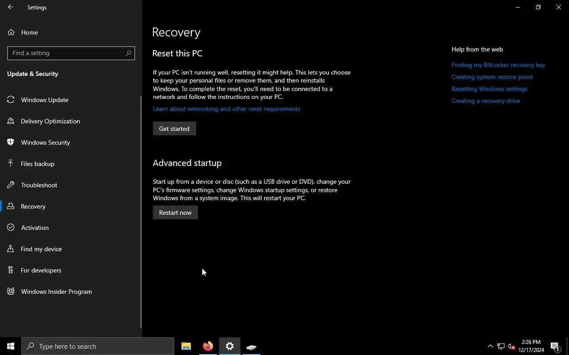Open Activation checkmark icon
This screenshot has width=569, height=355.
[x=11, y=228]
